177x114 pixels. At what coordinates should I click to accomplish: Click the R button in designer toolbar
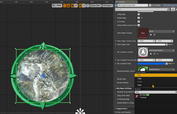[x=76, y=6]
